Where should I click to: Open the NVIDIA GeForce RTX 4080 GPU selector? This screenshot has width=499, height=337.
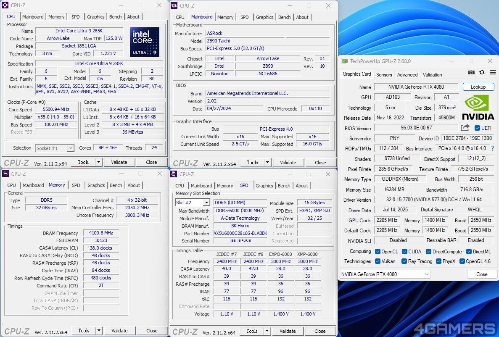pos(385,274)
